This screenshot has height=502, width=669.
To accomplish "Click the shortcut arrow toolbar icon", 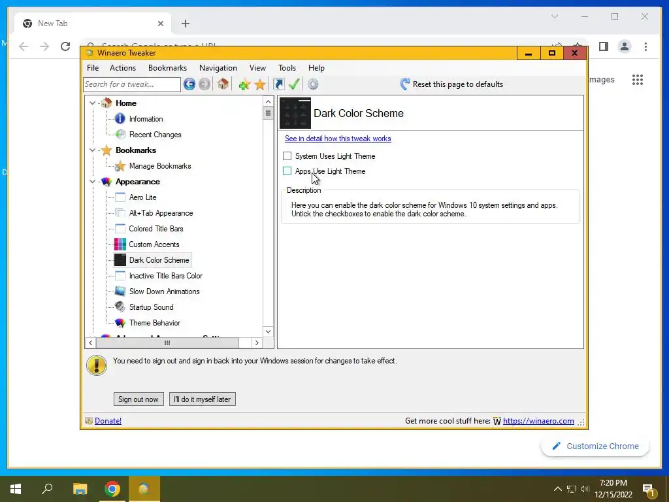I will click(x=278, y=84).
